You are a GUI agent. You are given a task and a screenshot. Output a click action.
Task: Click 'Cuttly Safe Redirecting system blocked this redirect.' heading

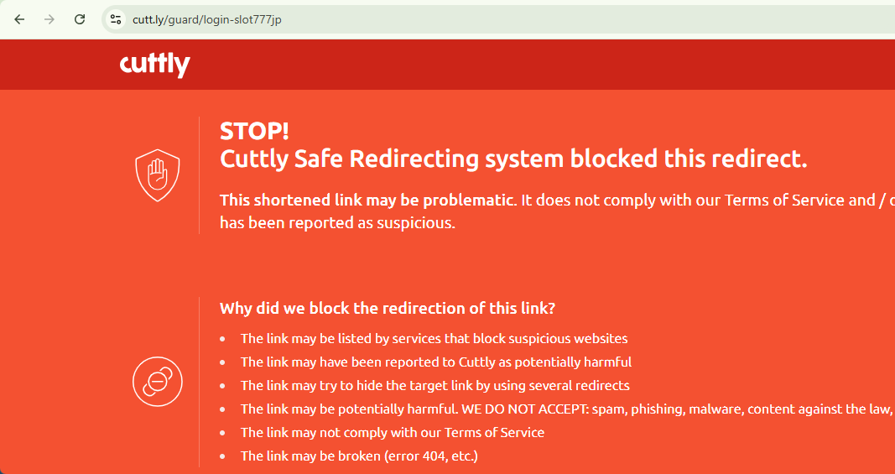point(513,159)
